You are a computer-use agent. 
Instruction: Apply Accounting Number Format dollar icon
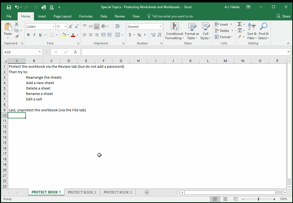pyautogui.click(x=130, y=35)
